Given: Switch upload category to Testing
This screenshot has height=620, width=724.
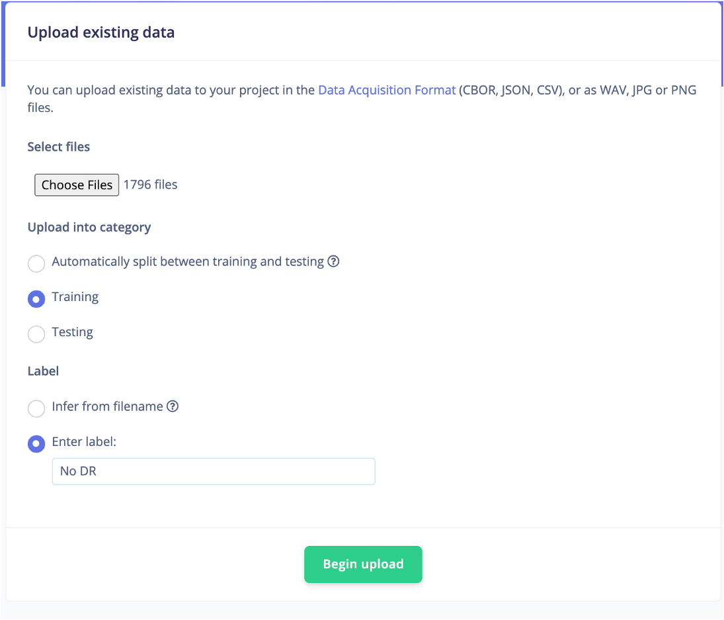Looking at the screenshot, I should (36, 334).
